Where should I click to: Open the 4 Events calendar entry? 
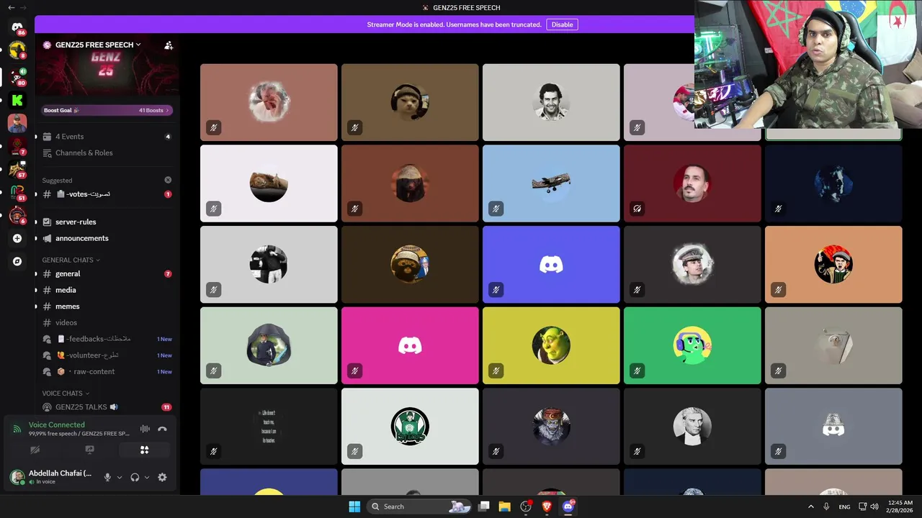point(107,137)
